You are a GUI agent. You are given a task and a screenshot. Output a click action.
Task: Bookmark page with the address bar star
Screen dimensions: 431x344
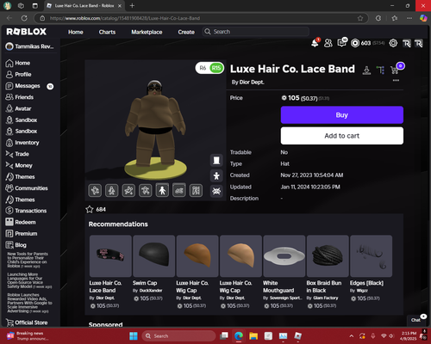coord(360,18)
